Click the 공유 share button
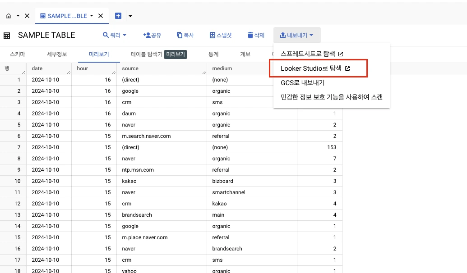 tap(152, 35)
